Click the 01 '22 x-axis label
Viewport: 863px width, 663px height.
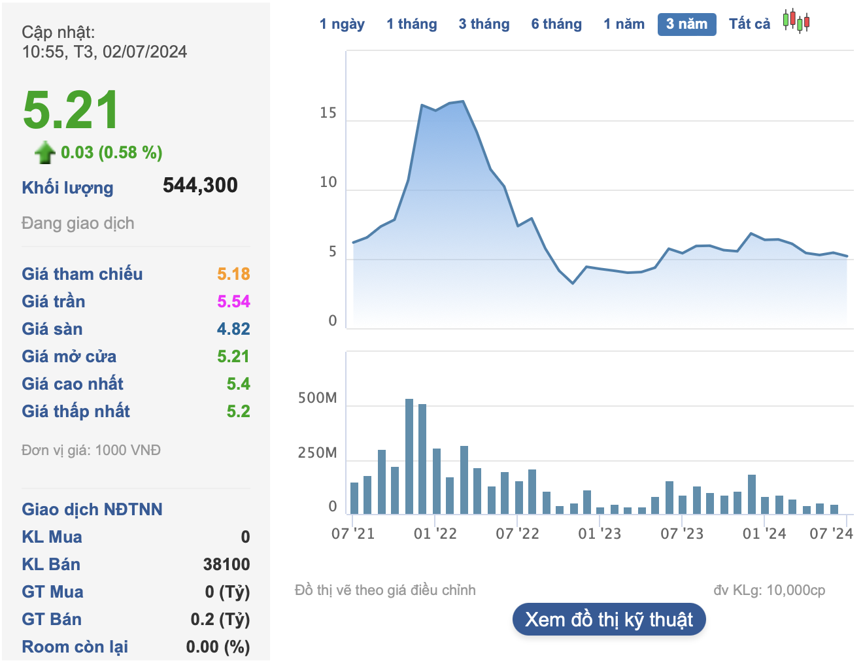click(x=435, y=534)
